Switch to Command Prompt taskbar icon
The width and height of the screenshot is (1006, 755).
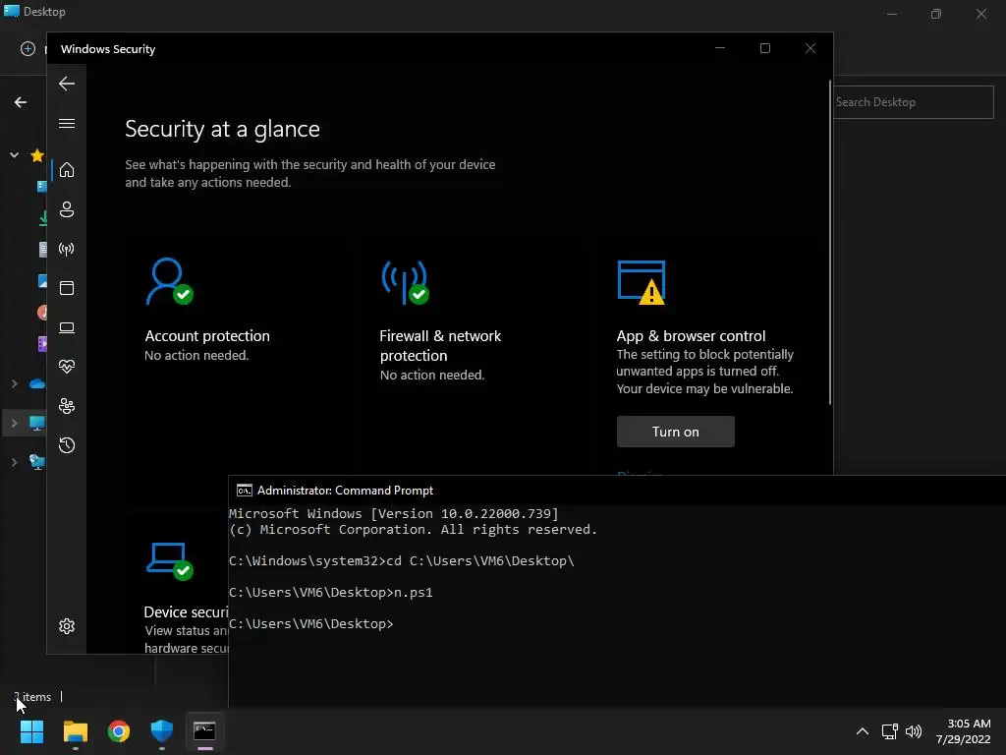pos(204,731)
